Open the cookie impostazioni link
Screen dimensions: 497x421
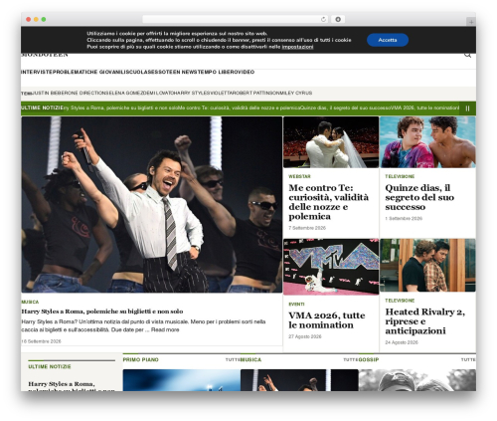[x=297, y=47]
